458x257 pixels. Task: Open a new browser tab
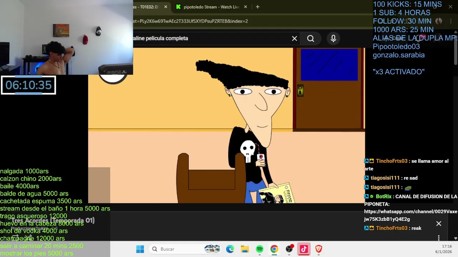point(258,7)
